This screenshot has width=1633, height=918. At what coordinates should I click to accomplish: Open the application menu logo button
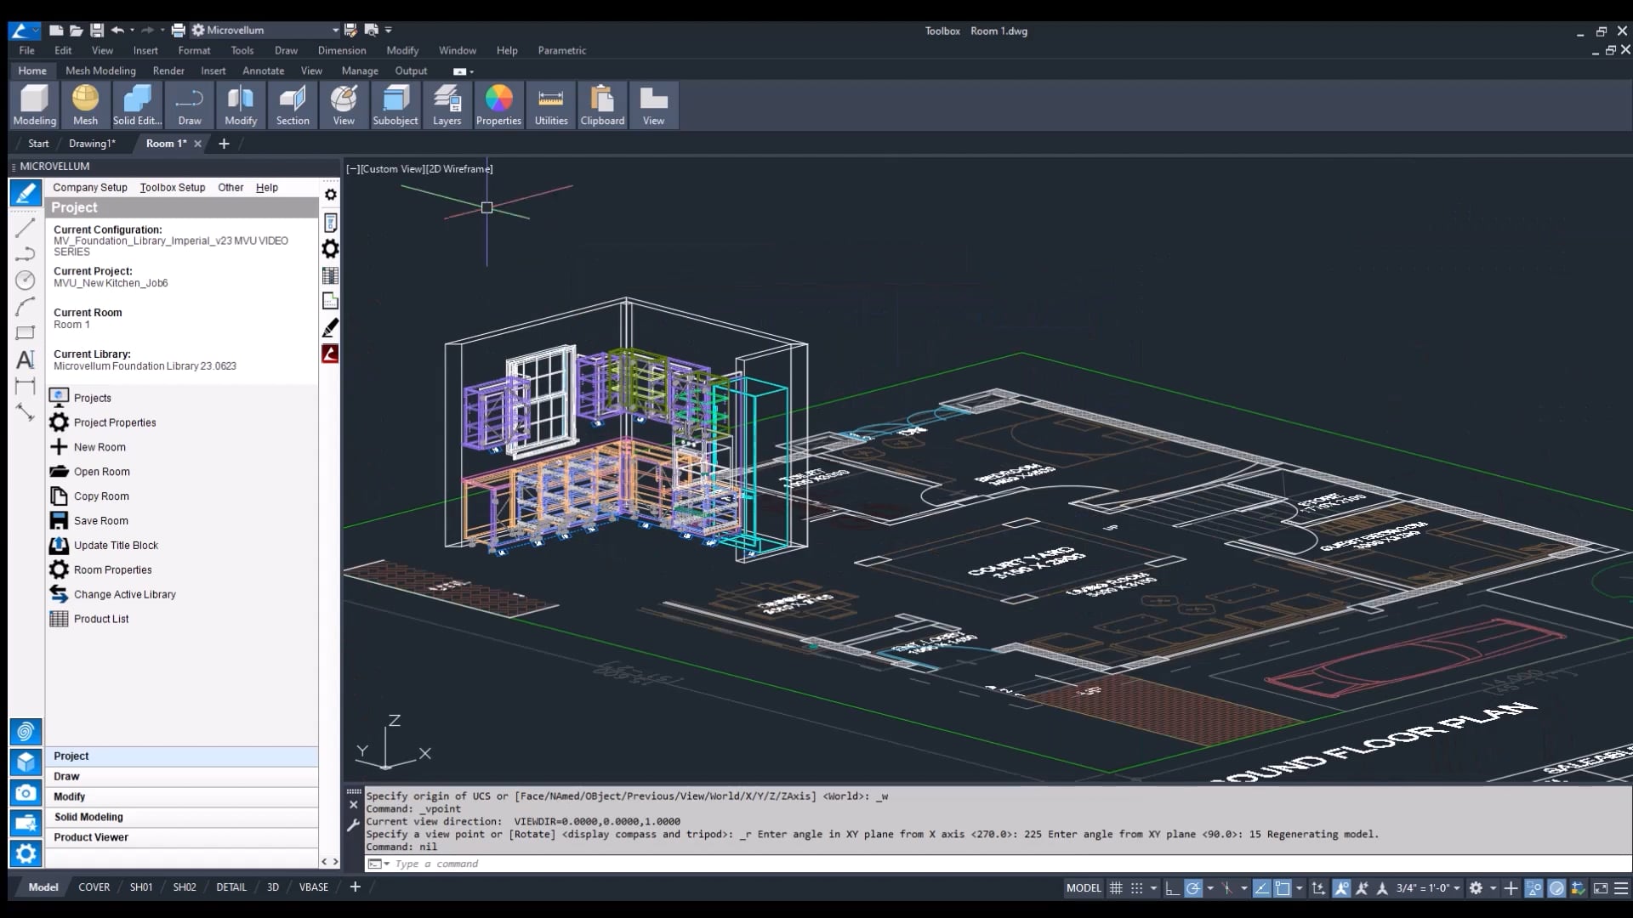click(24, 31)
